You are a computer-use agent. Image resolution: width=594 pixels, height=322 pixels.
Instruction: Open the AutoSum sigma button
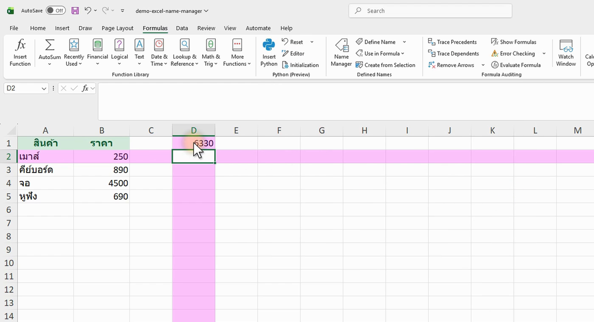49,53
